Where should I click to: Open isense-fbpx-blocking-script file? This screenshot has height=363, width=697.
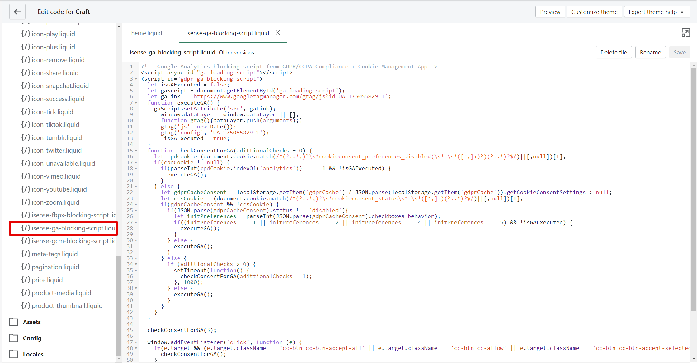tap(68, 215)
